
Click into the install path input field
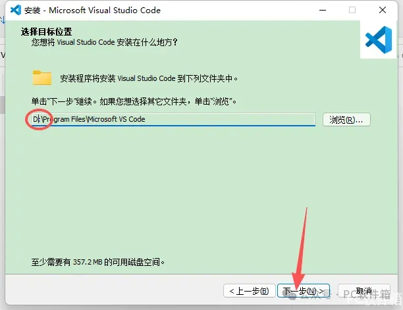click(x=173, y=119)
